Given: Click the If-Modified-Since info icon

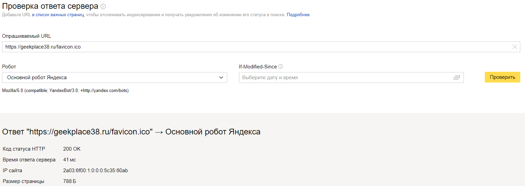Looking at the screenshot, I should (281, 67).
